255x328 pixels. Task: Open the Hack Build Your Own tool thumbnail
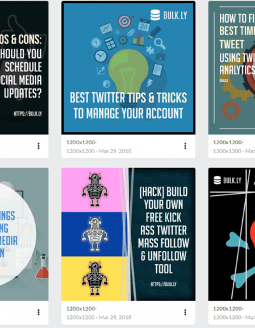[x=128, y=234]
